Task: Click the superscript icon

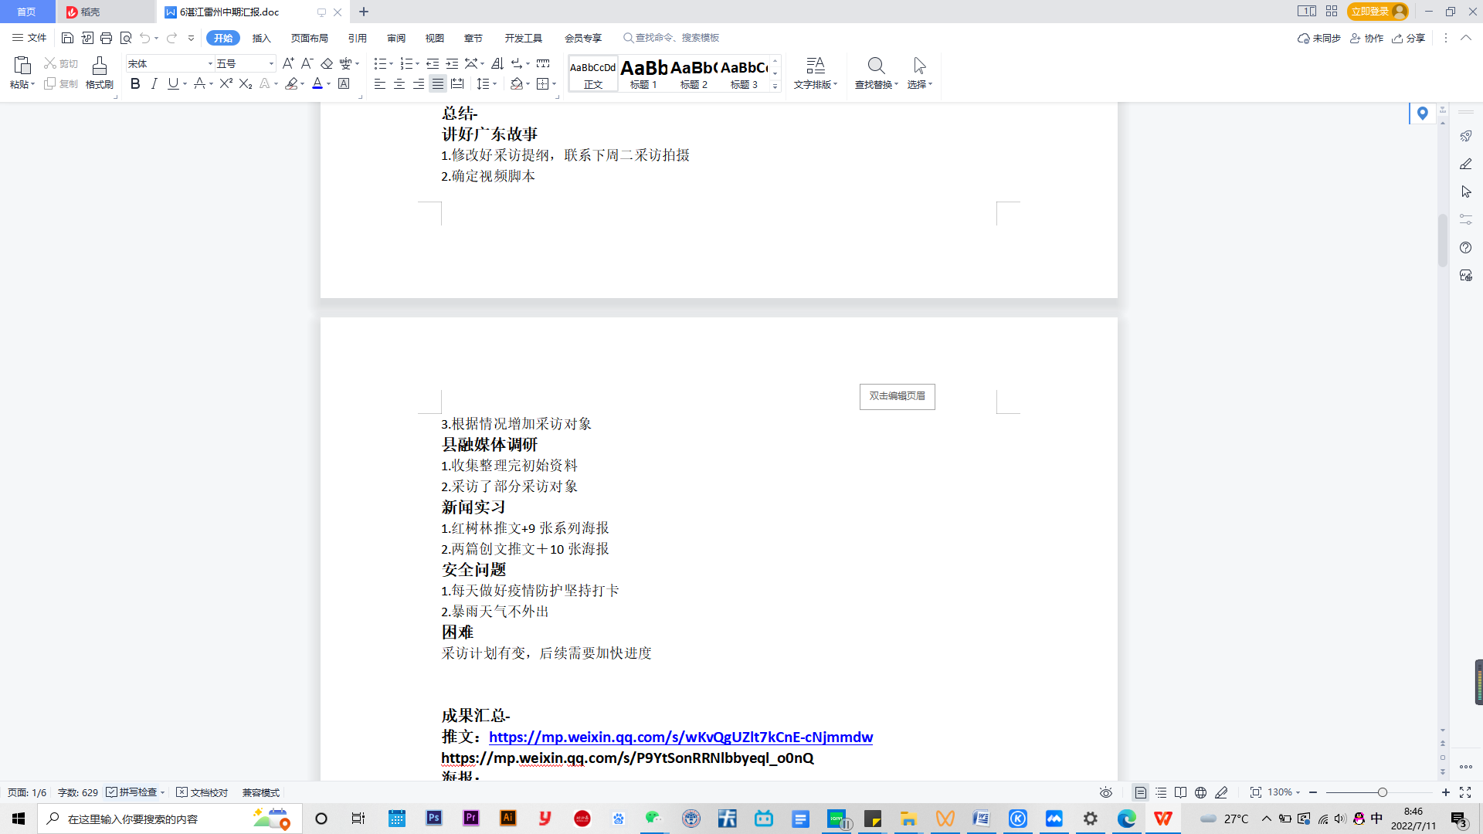Action: tap(226, 83)
